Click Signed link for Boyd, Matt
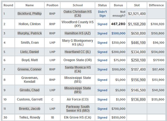Screen dimensions: 167x121 [102, 60]
